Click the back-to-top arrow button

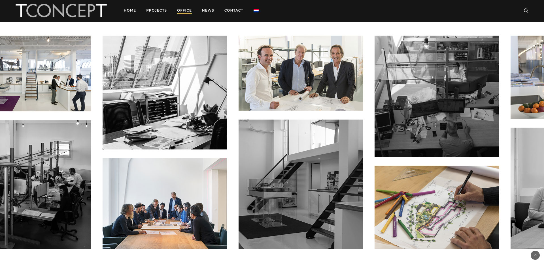click(x=535, y=255)
